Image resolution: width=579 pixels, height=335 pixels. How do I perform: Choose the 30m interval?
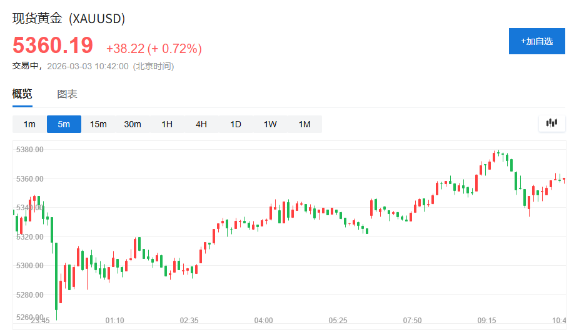133,124
